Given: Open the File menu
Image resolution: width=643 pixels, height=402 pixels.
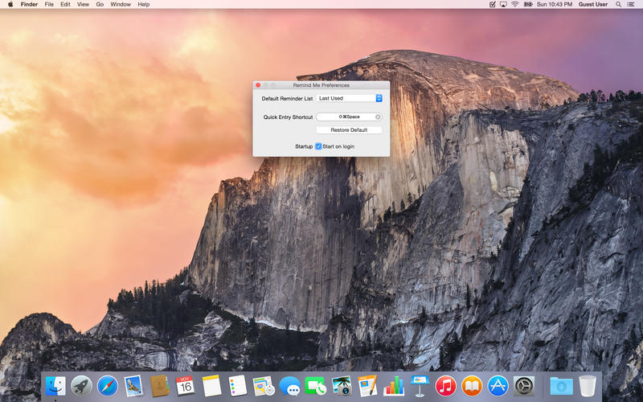Looking at the screenshot, I should coord(49,4).
